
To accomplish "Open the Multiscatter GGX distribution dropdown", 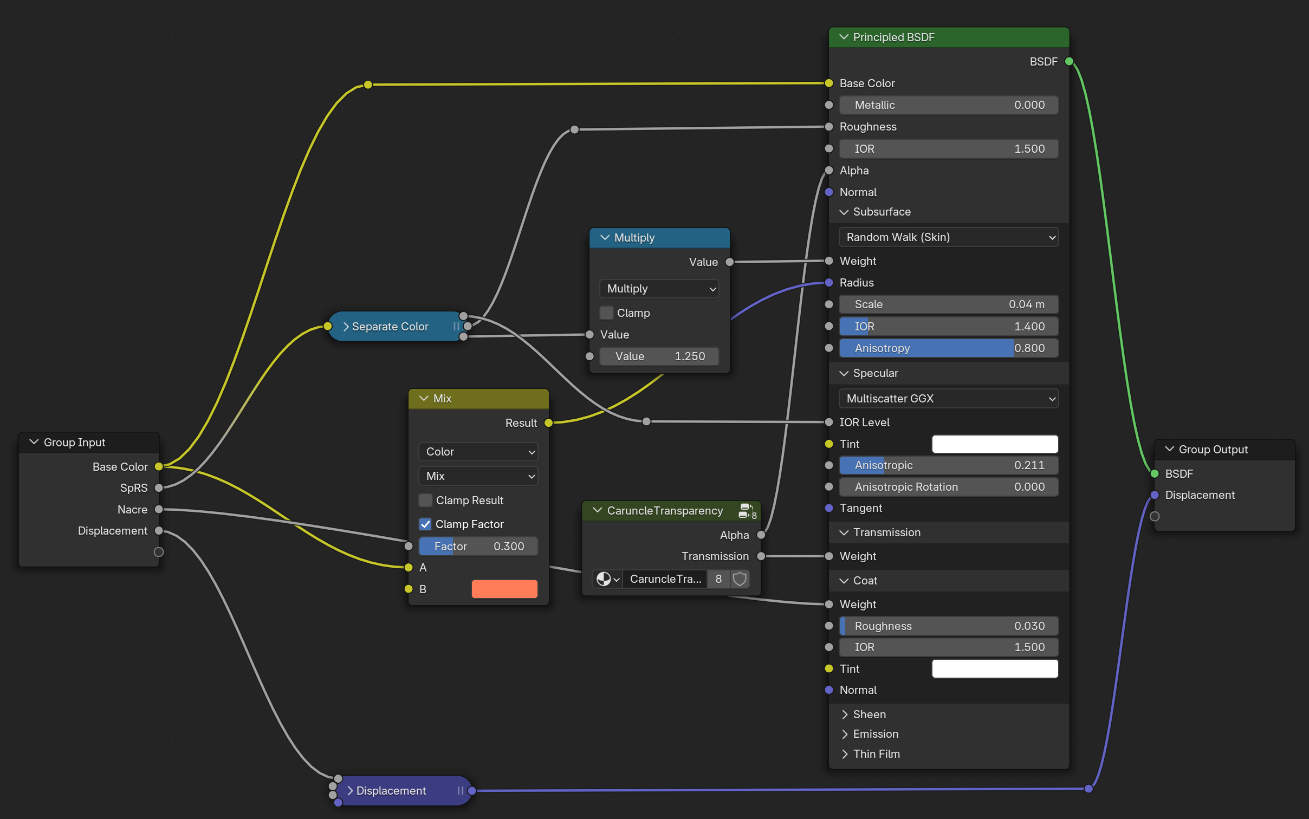I will click(x=948, y=399).
